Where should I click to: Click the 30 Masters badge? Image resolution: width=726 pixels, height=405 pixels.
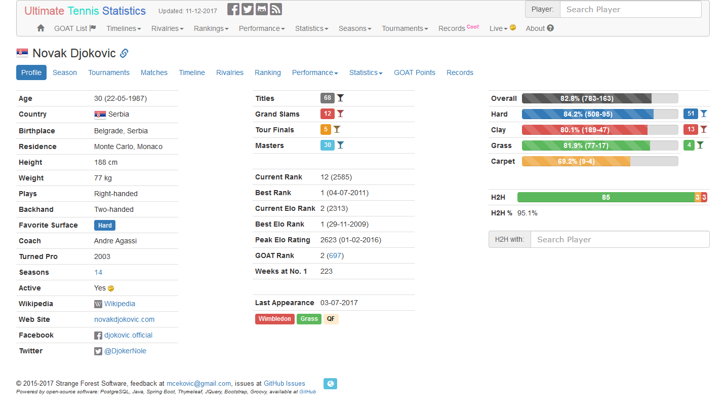coord(328,145)
